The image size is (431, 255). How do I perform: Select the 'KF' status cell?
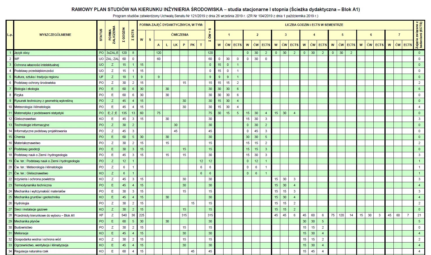pyautogui.click(x=101, y=215)
